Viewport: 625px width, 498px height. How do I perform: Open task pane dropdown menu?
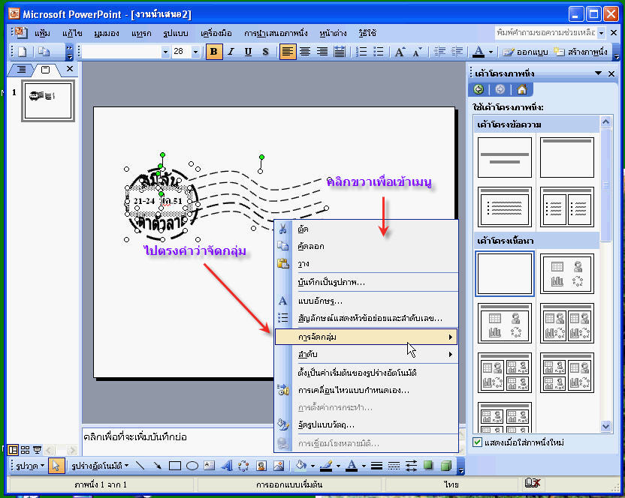(x=598, y=73)
